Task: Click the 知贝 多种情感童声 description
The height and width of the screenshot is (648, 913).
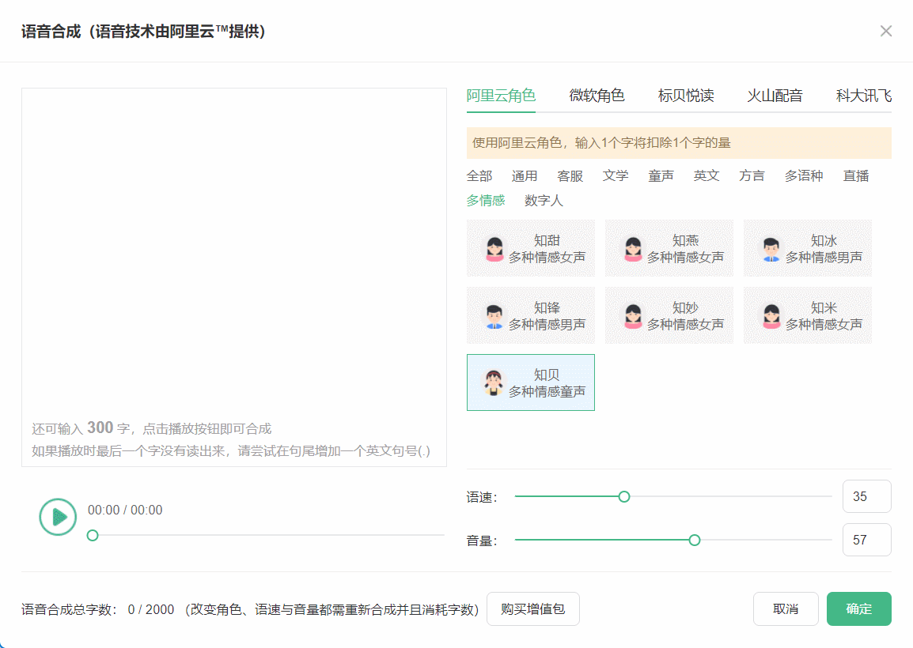Action: [547, 392]
